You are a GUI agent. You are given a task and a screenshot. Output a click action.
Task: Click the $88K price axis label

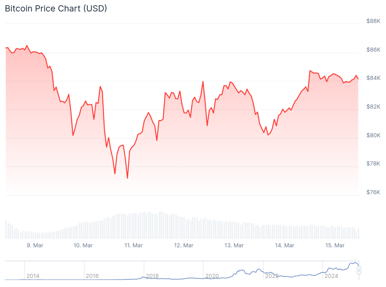click(373, 21)
